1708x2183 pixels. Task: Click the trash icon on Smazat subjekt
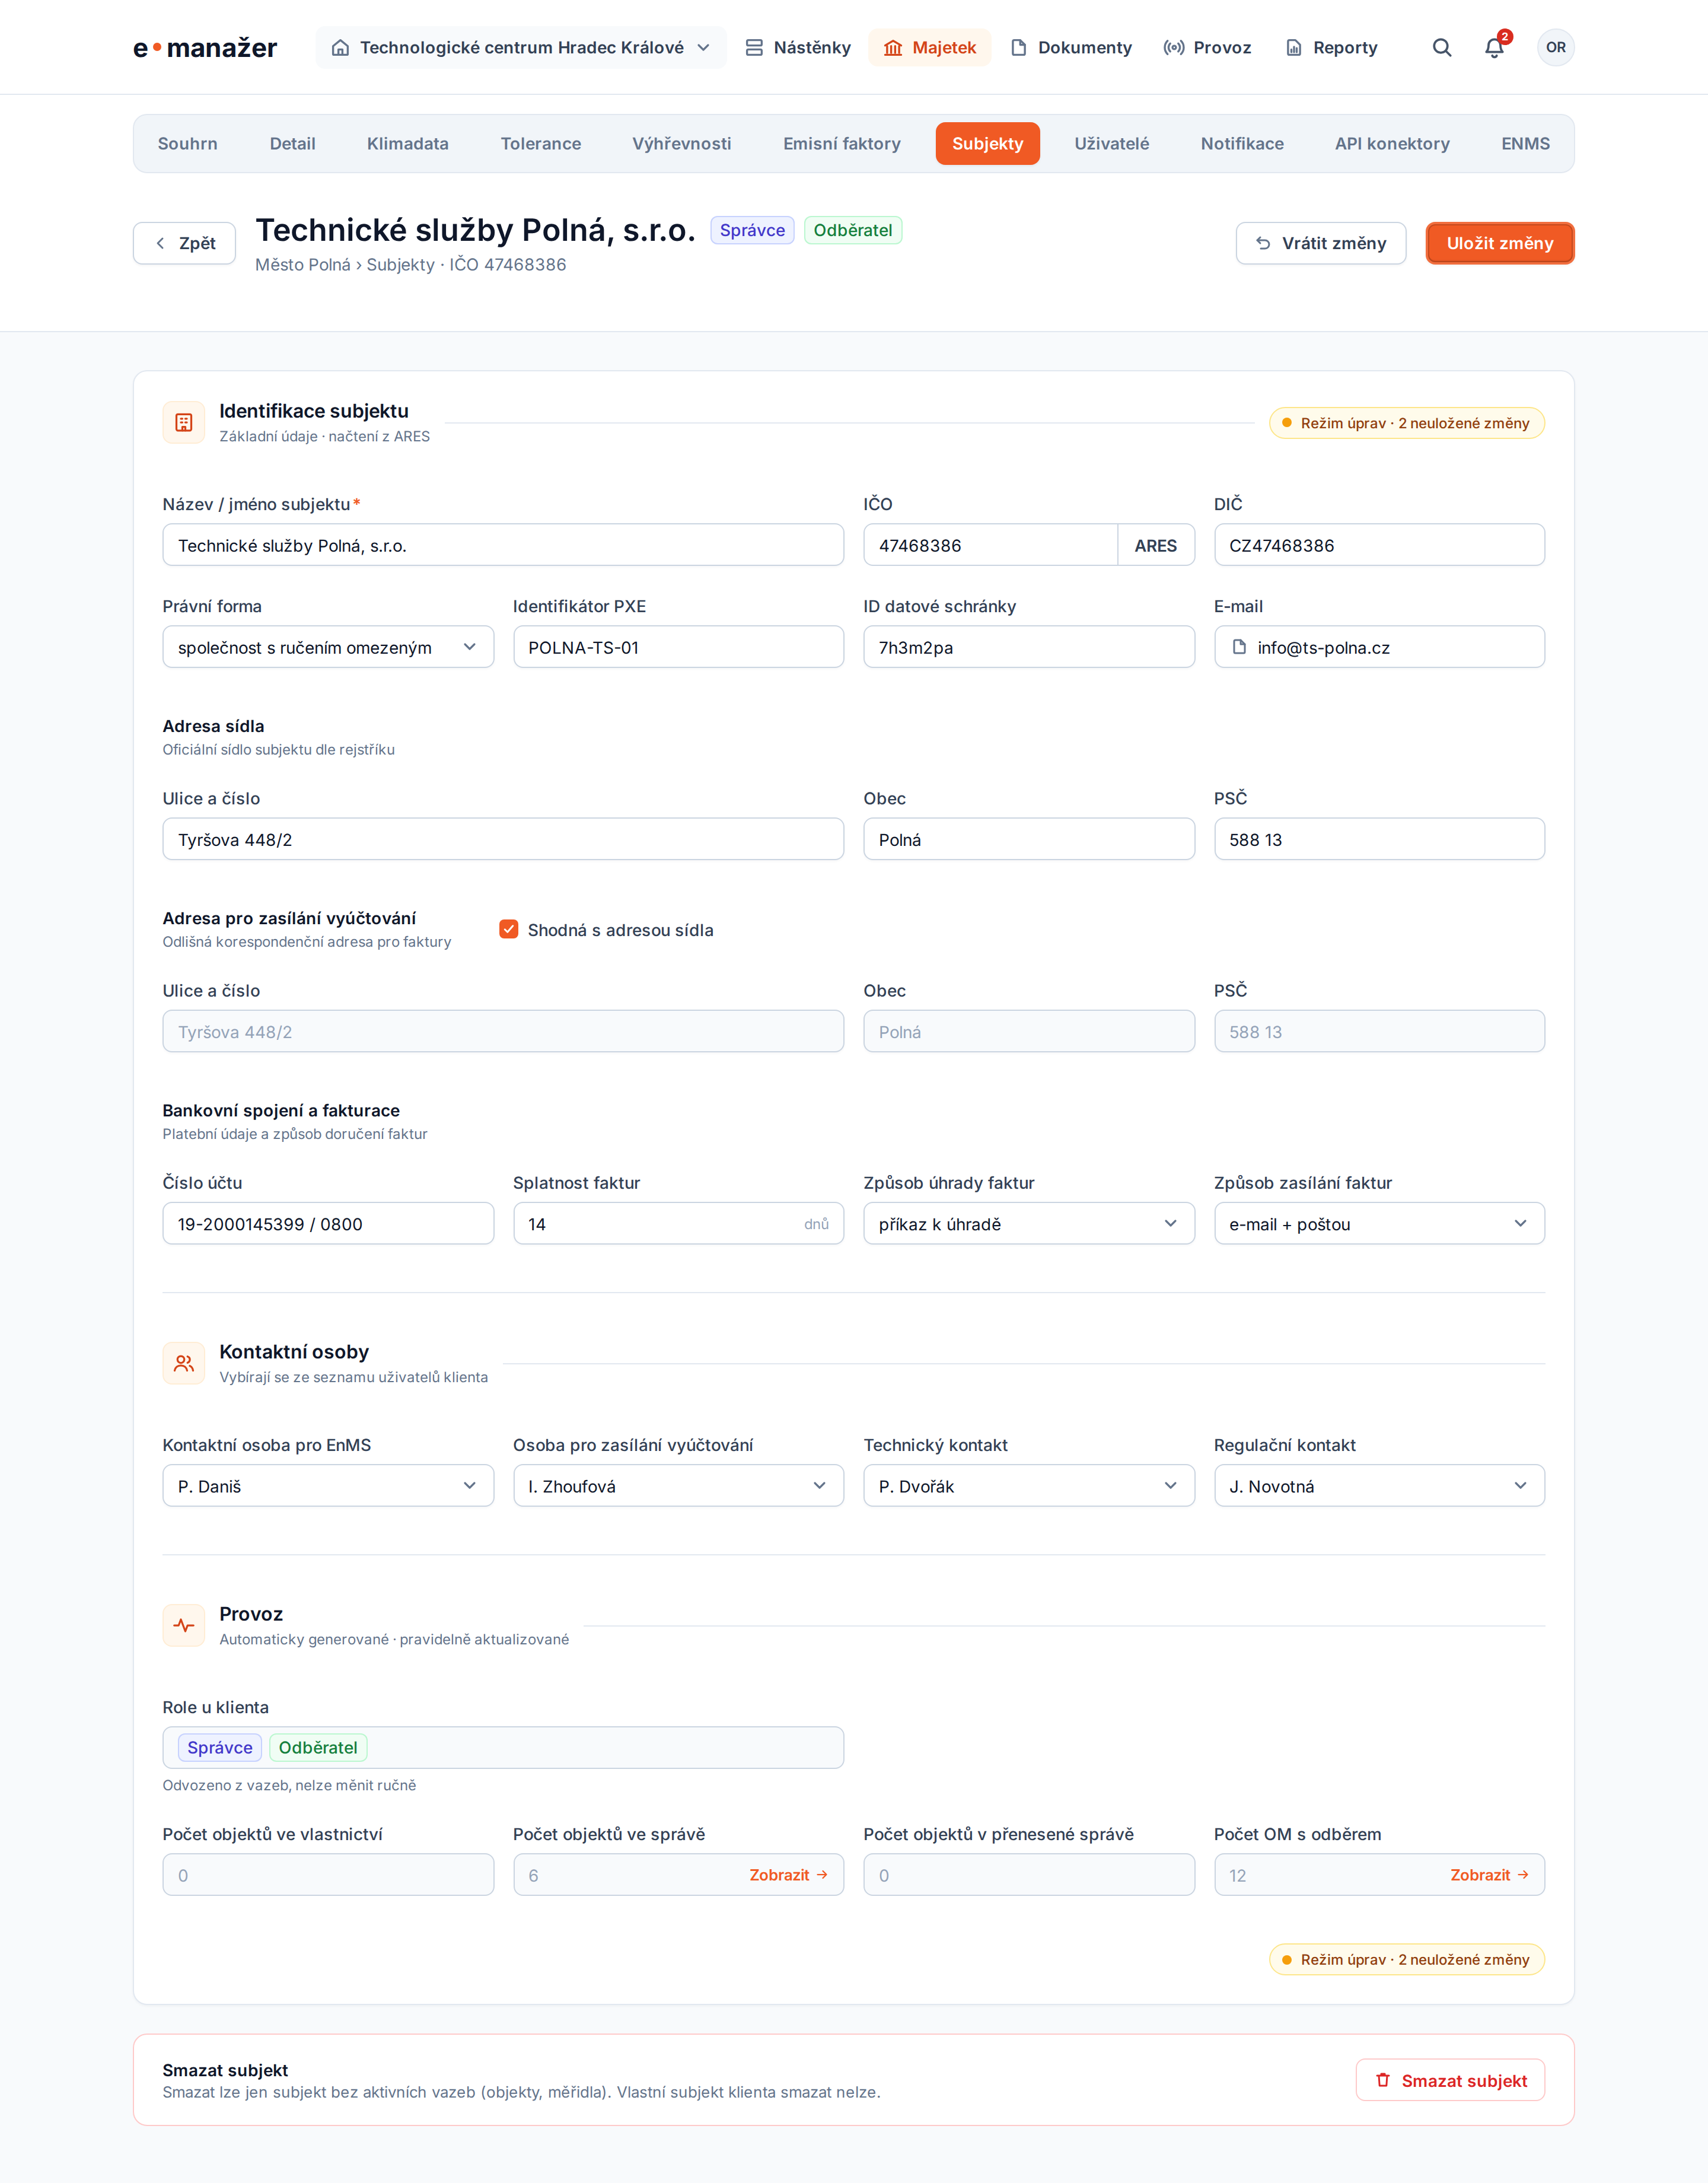coord(1382,2080)
